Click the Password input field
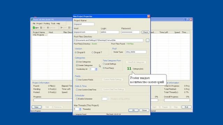The width and height of the screenshot is (223, 125). coord(130,32)
